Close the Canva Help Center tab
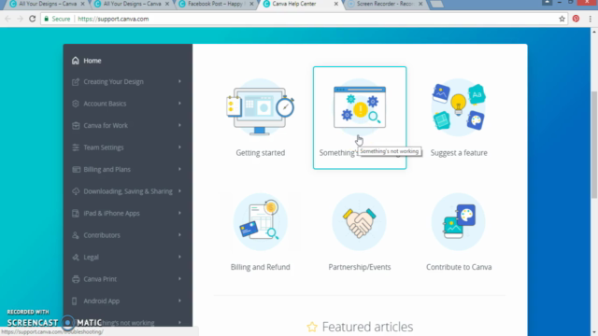Screen dimensions: 598x336 [336, 4]
